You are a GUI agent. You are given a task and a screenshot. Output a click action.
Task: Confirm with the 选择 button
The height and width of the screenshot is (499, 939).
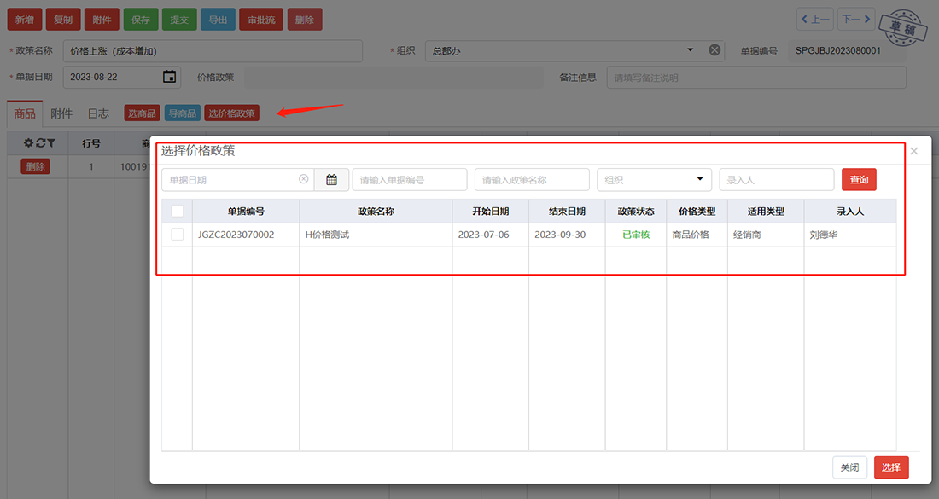pos(891,467)
